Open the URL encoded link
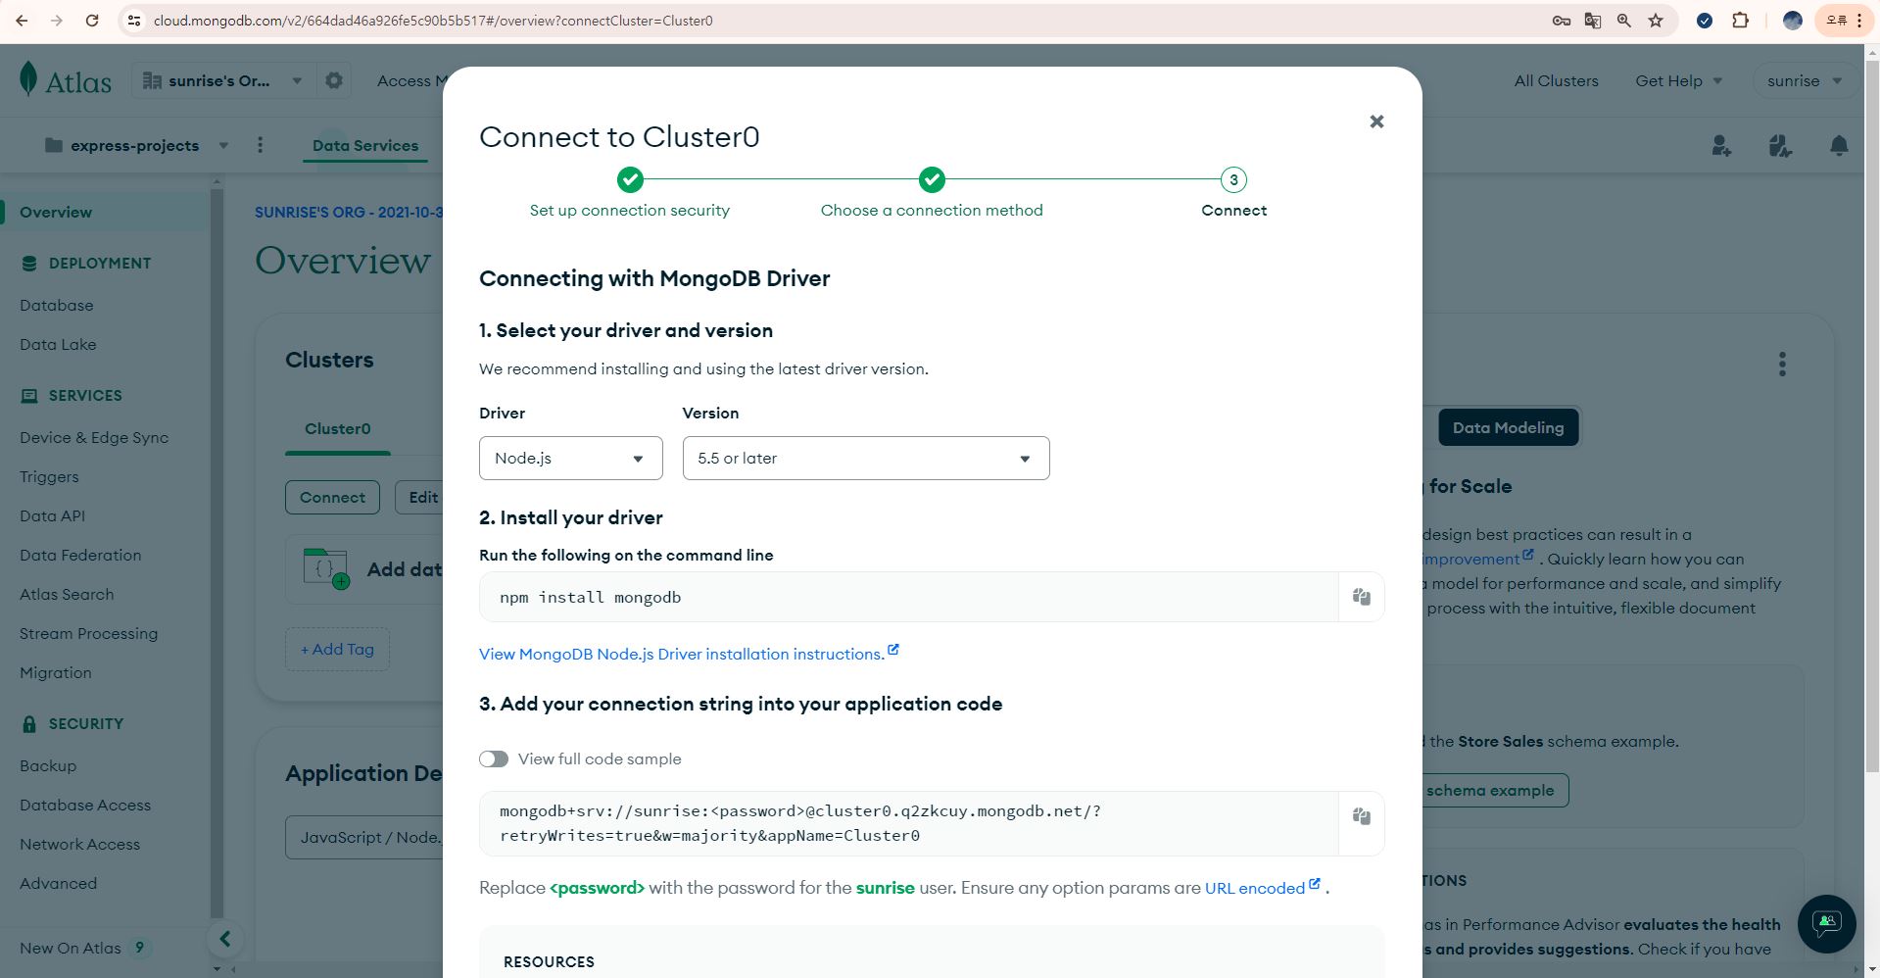This screenshot has height=978, width=1880. point(1262,888)
